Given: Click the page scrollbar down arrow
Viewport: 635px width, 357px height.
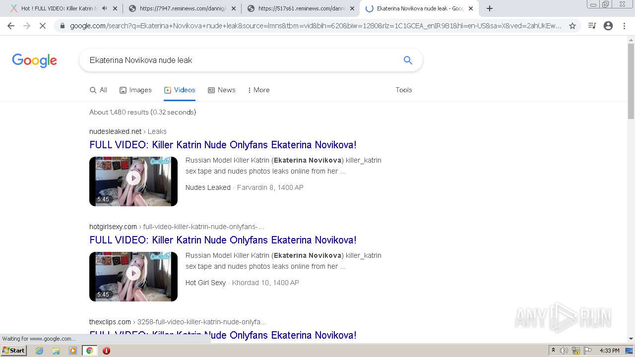Looking at the screenshot, I should point(631,339).
